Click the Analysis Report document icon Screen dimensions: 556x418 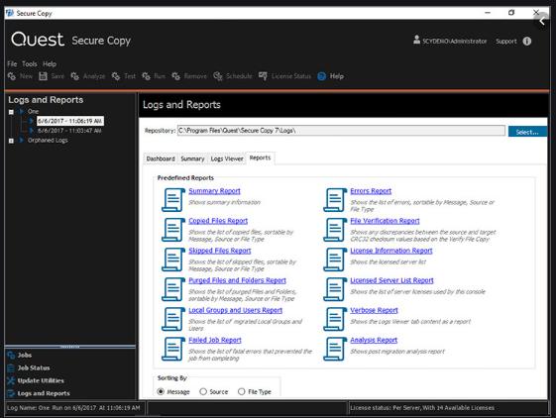(335, 349)
